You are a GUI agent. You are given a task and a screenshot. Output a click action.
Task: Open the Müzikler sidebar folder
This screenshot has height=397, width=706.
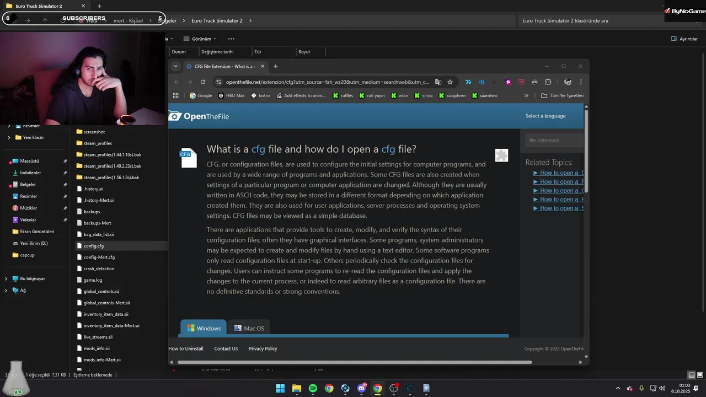coord(28,208)
